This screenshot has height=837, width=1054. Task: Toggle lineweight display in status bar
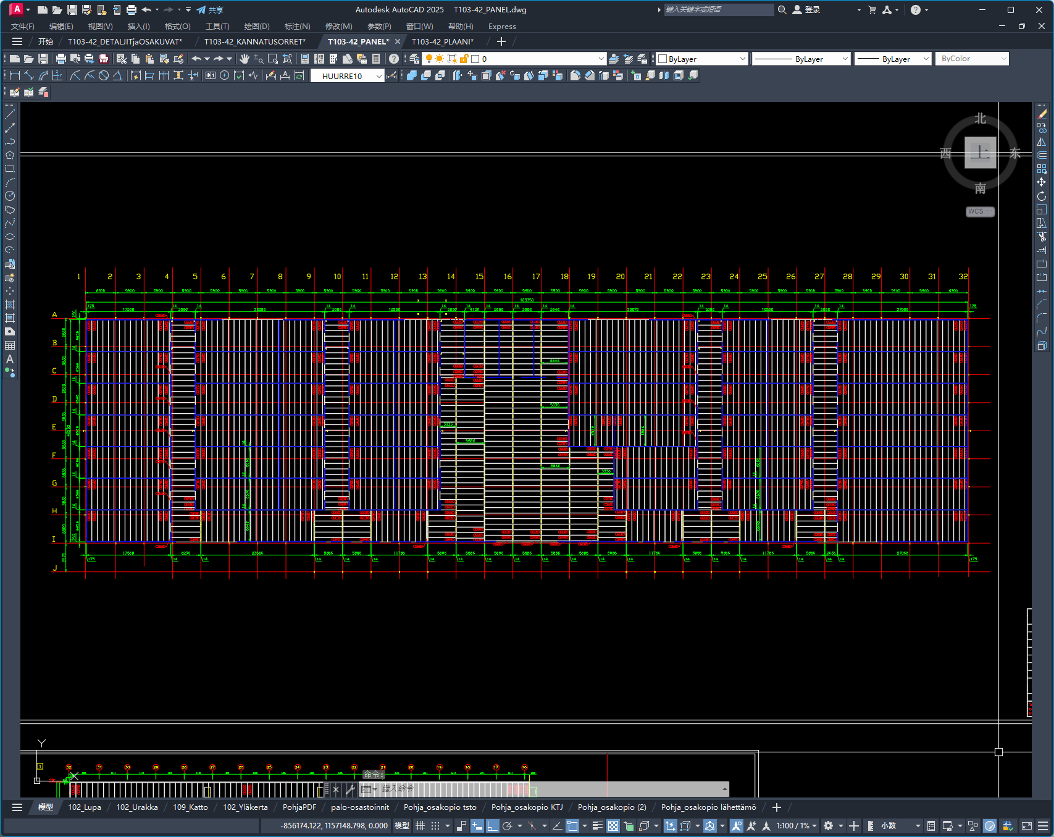tap(597, 826)
